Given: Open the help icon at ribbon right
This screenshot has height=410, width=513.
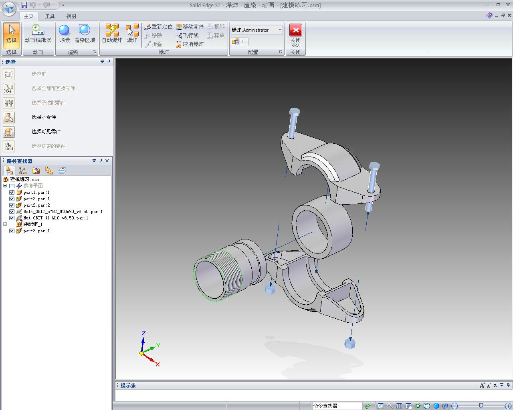Looking at the screenshot, I should click(489, 16).
